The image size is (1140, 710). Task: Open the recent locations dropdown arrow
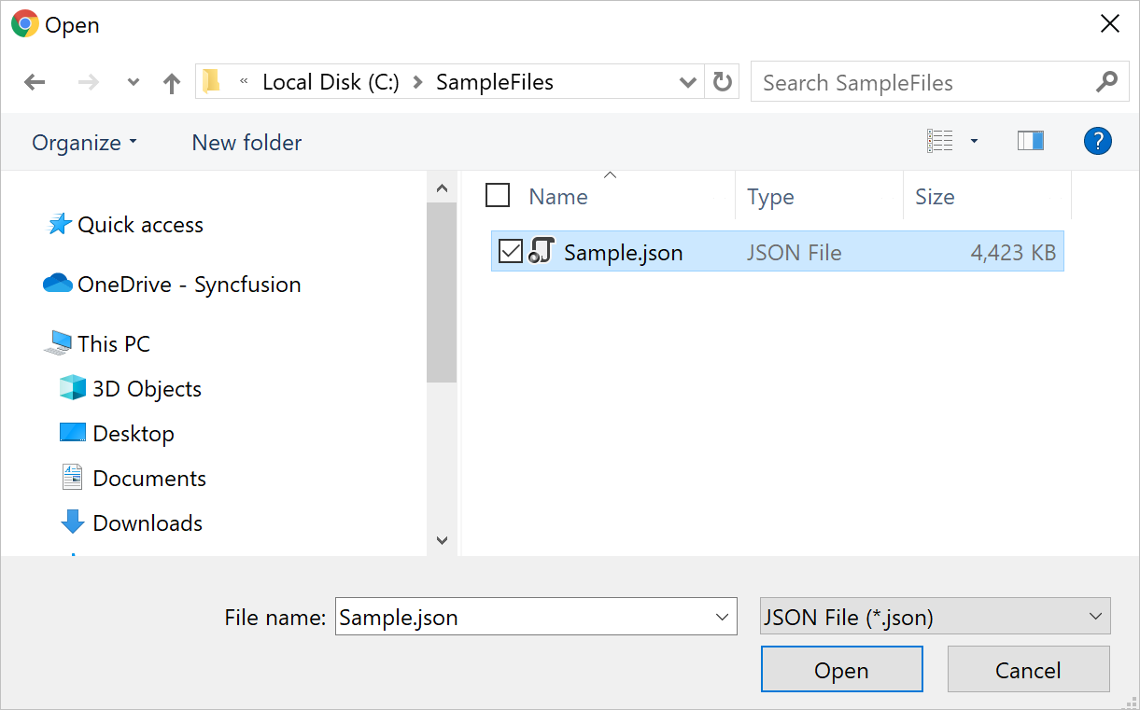click(134, 83)
